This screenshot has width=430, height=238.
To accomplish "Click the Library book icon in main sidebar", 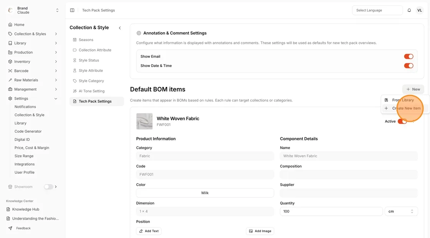I will coord(10,43).
